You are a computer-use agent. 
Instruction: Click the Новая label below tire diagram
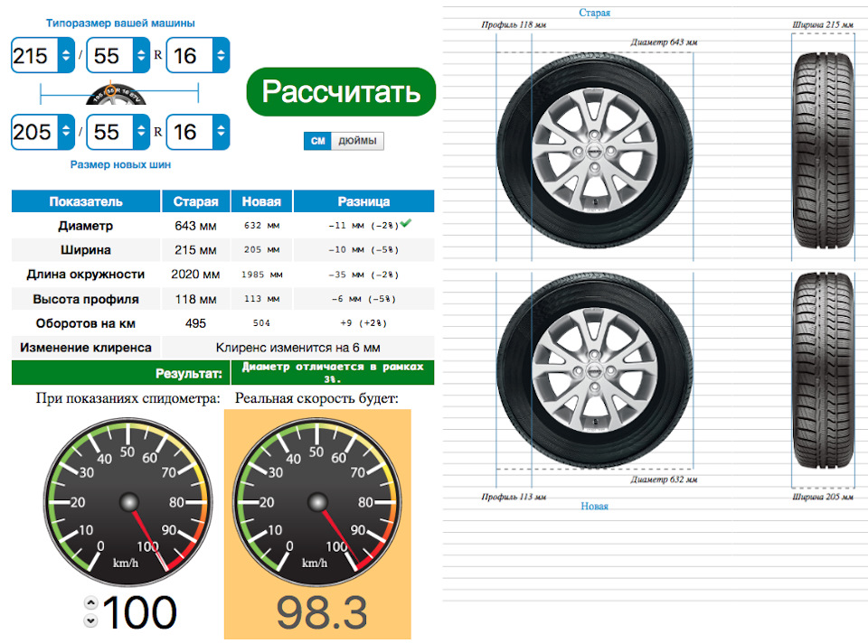tap(595, 506)
